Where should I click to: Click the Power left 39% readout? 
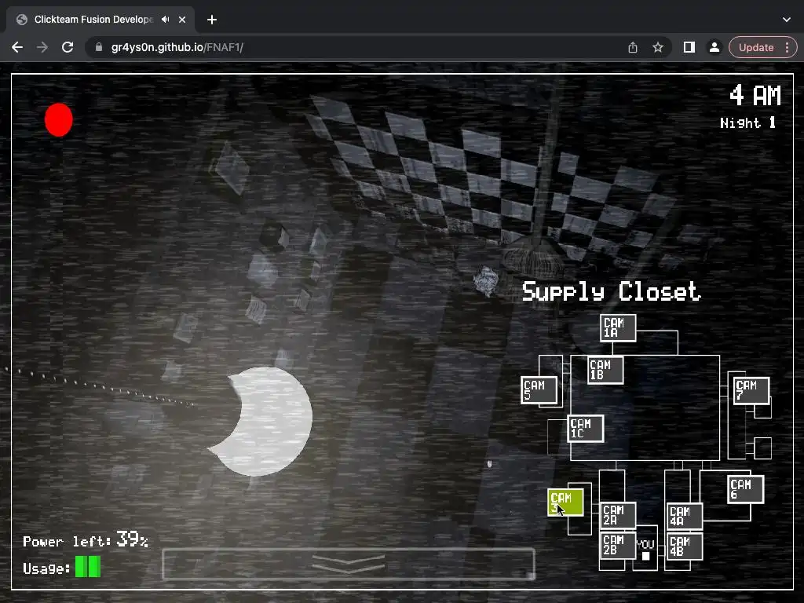pyautogui.click(x=86, y=539)
